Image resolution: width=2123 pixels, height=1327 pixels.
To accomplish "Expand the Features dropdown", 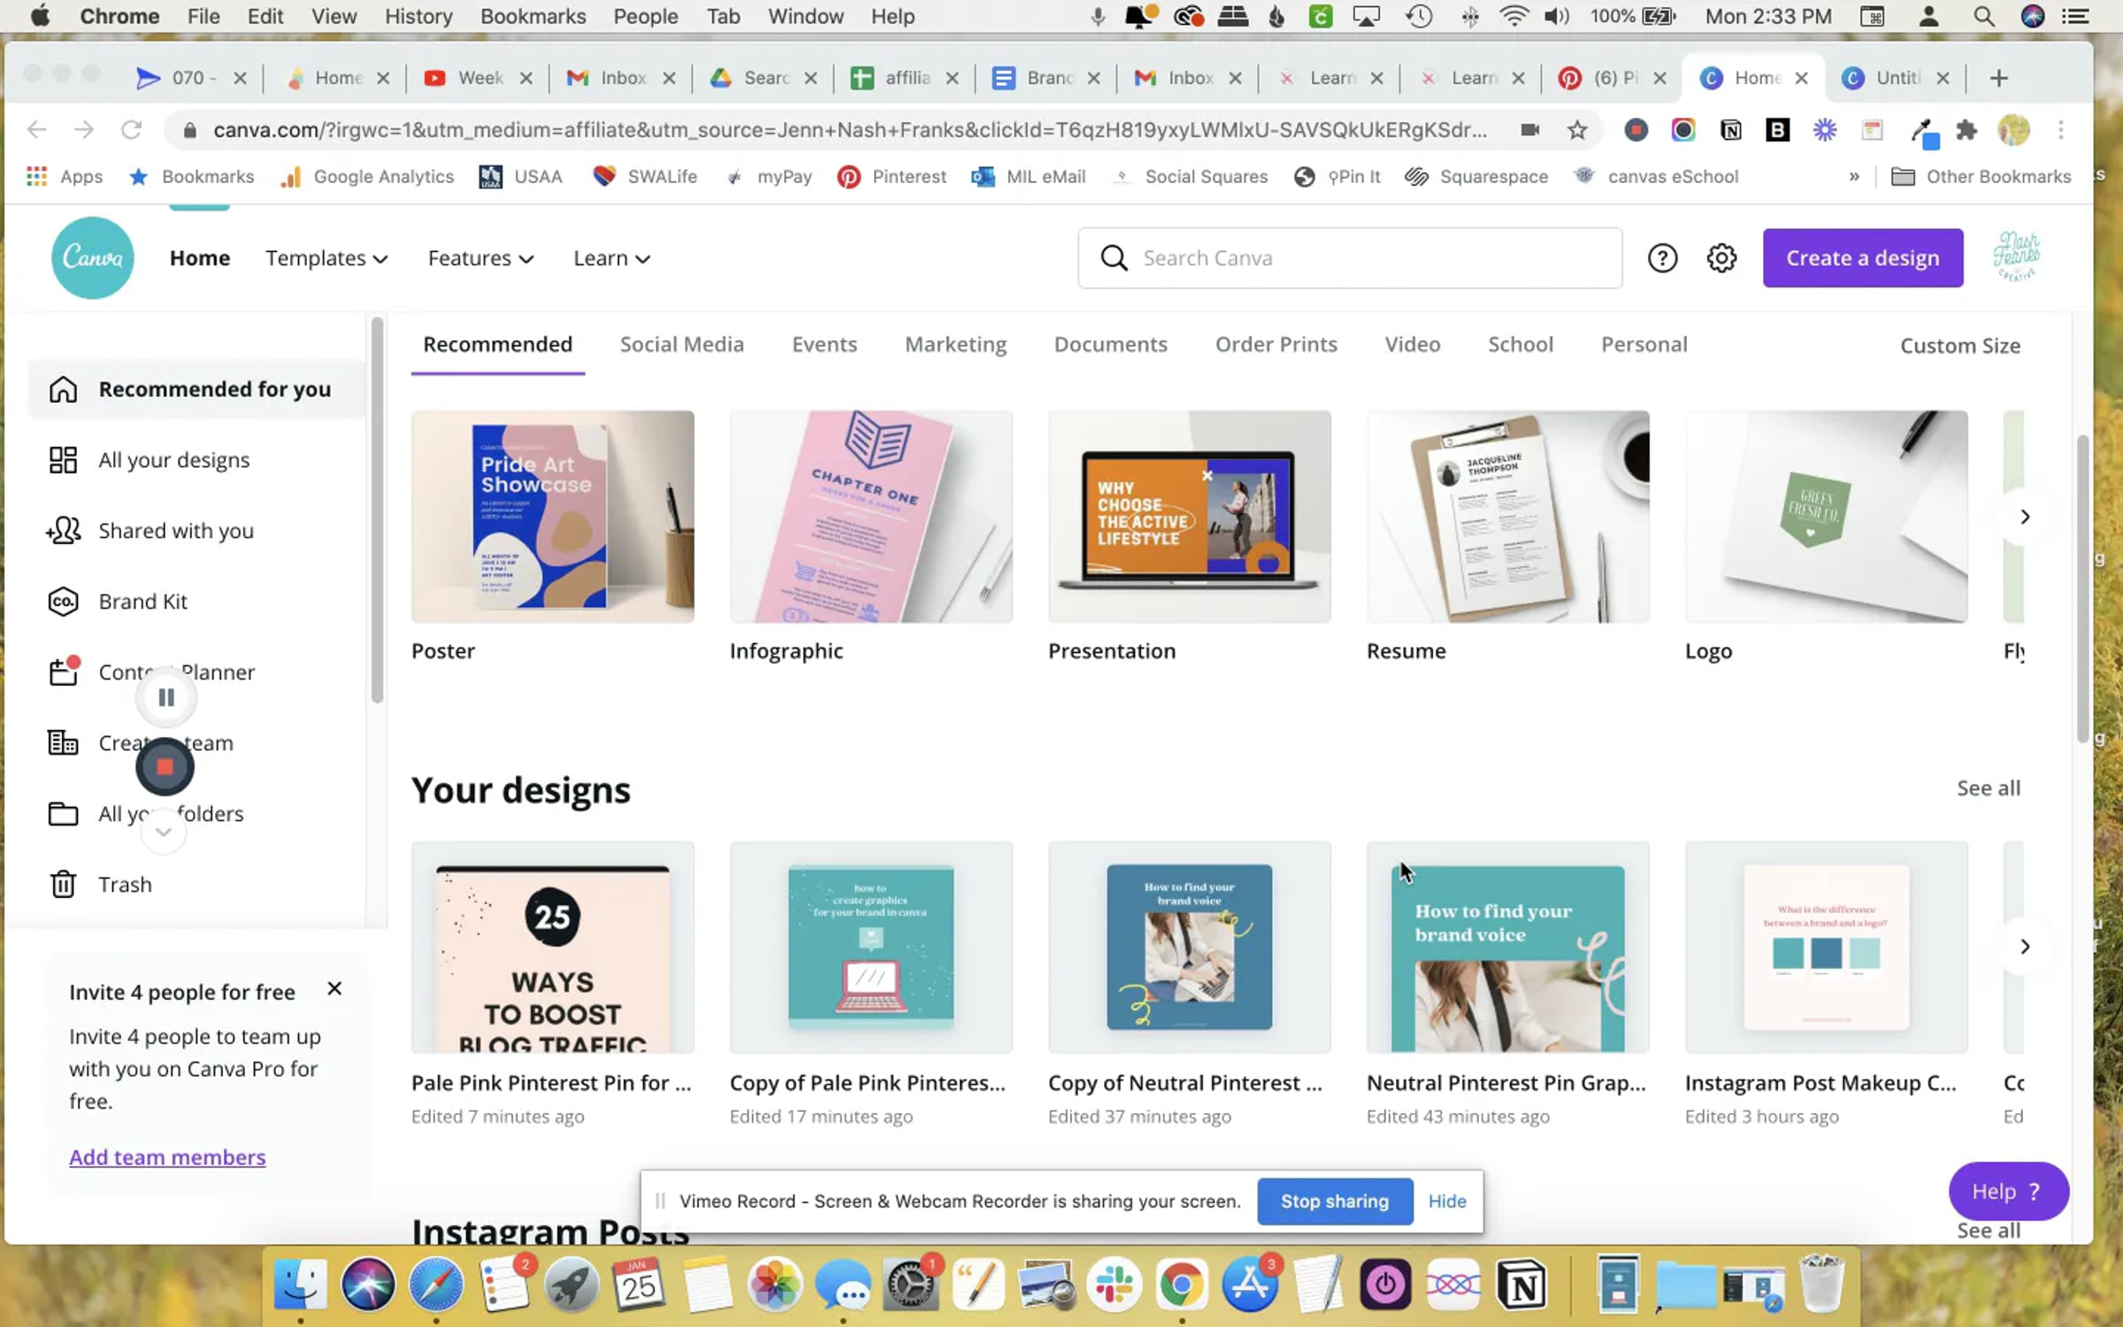I will 480,257.
